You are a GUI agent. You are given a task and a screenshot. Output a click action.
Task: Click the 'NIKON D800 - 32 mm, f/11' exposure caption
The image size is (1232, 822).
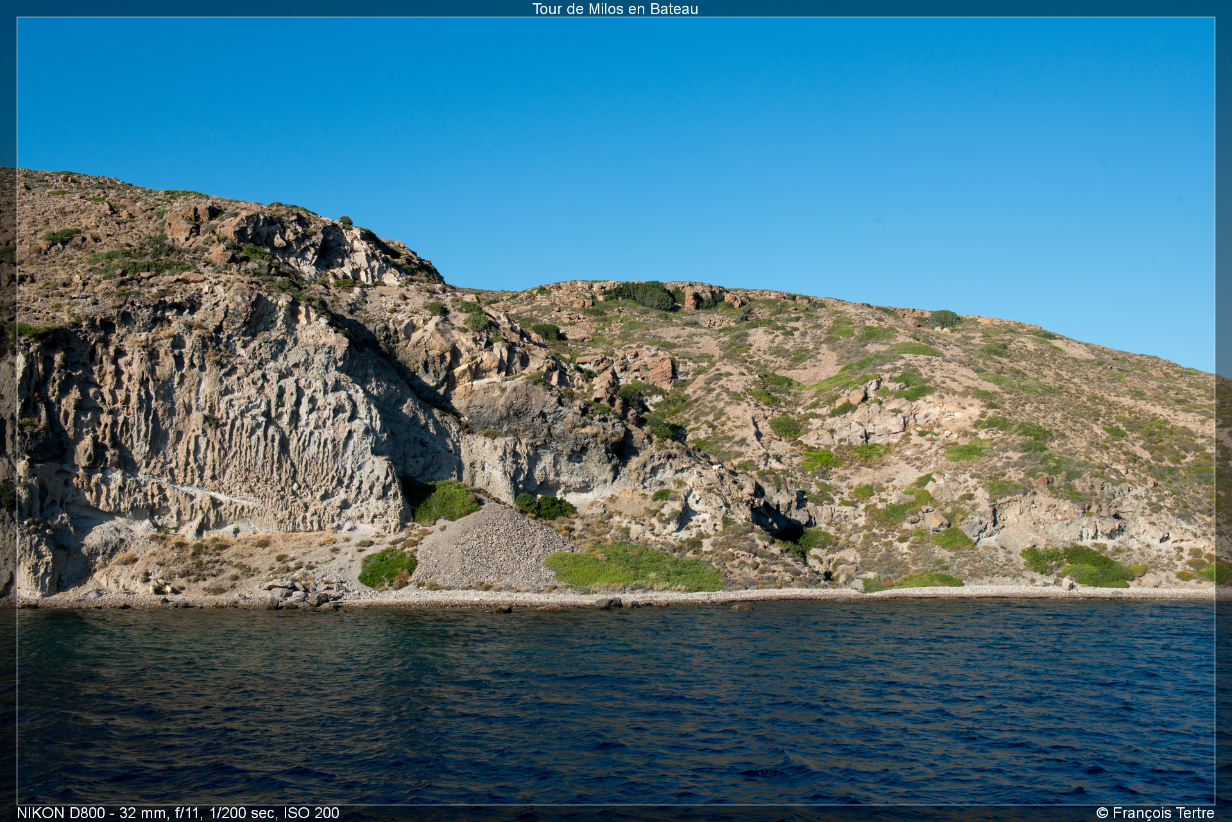coord(178,813)
